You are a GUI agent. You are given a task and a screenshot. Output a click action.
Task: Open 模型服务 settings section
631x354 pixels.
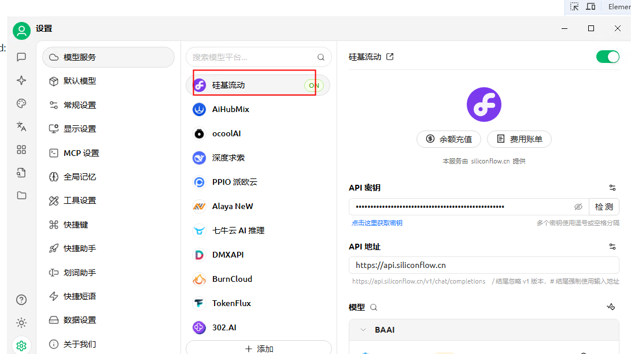(108, 57)
